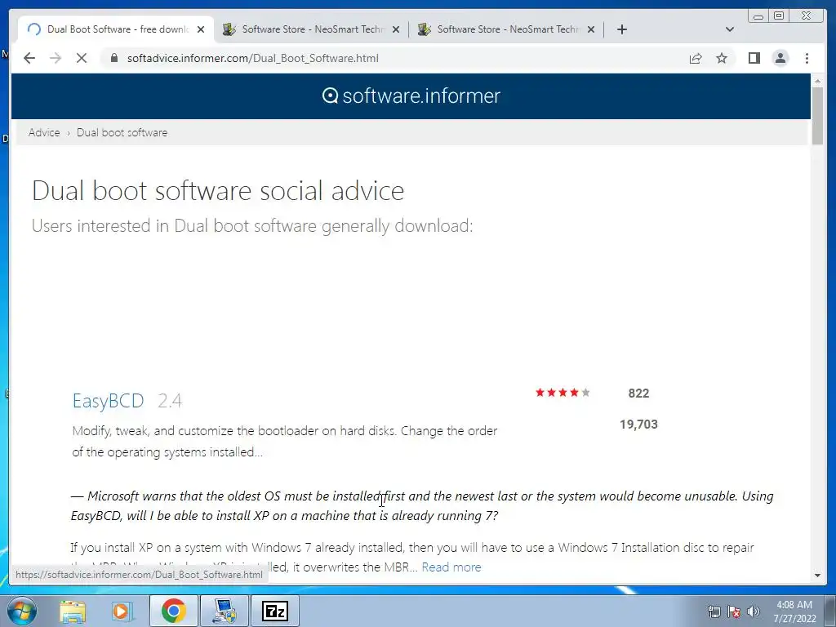Close the third tab, Software Store
This screenshot has height=627, width=836.
[x=591, y=29]
